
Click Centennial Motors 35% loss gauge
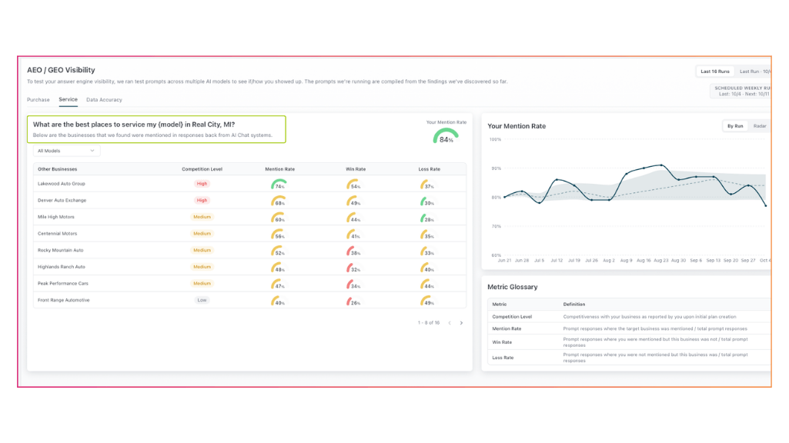[427, 234]
